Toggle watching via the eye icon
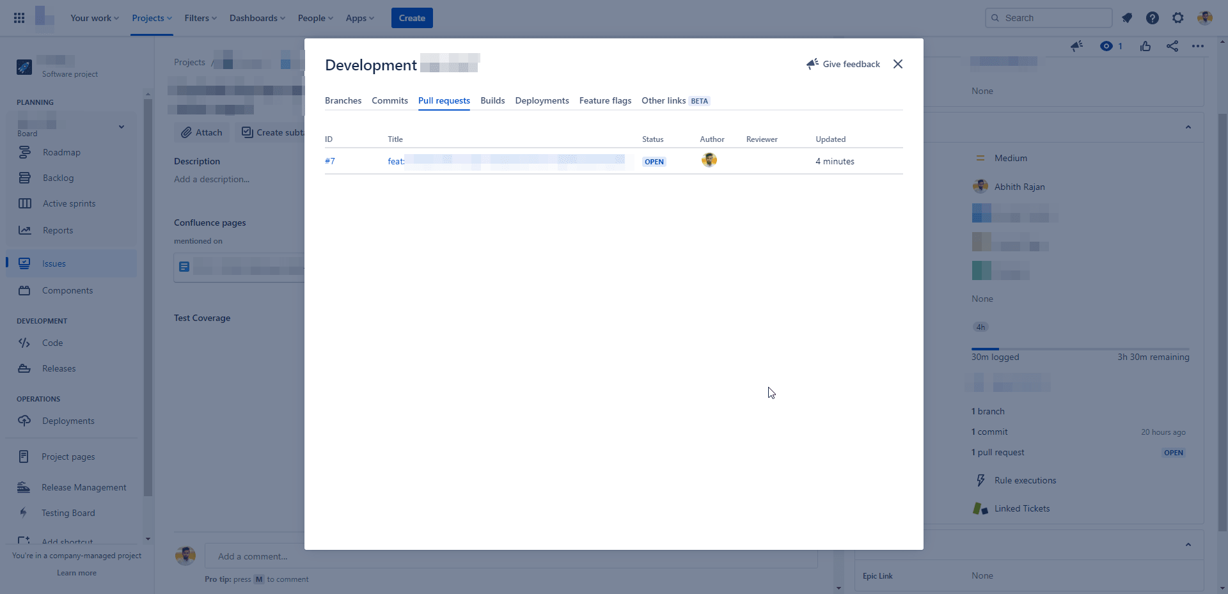 point(1106,46)
